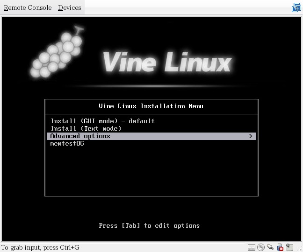This screenshot has height=252, width=303.
Task: Expand Advanced options submenu arrow
Action: (x=251, y=136)
